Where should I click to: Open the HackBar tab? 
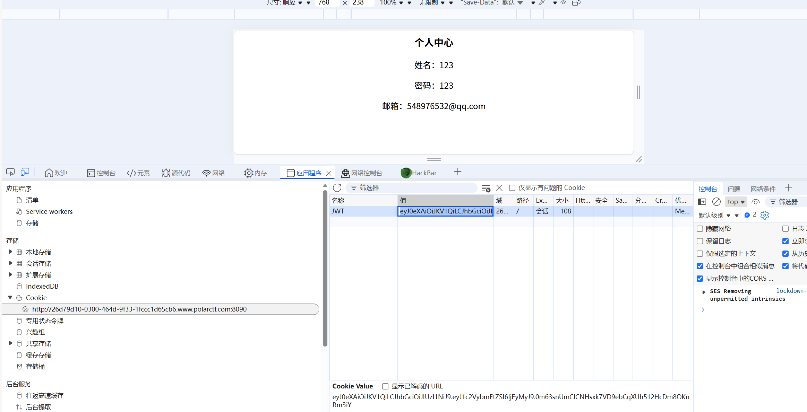tap(419, 173)
